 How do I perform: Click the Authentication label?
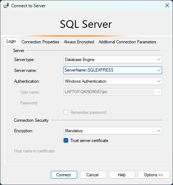pos(27,81)
